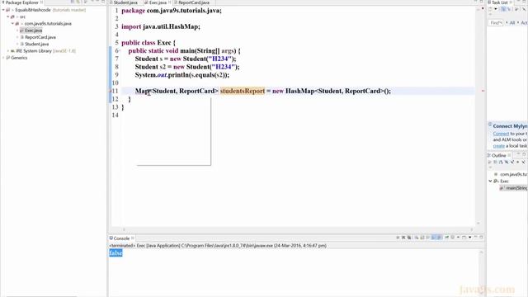
Task: Expand the ReportCard.java tree node
Action: point(17,37)
